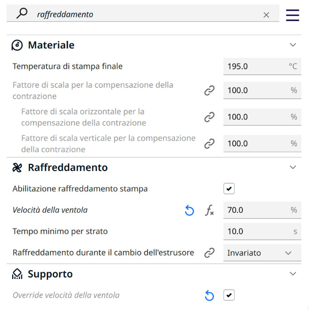Toggle Abilitazione raffreddamento stampa checkbox
This screenshot has width=309, height=309.
pyautogui.click(x=229, y=189)
